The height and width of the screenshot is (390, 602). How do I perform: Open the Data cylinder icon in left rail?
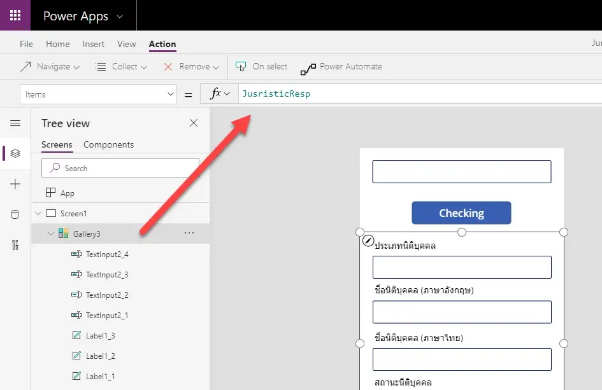pos(15,214)
